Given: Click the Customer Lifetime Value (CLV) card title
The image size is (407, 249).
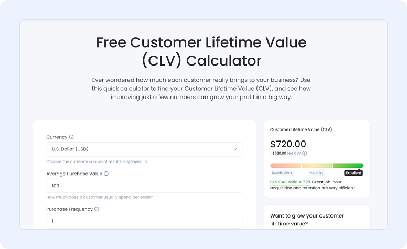Looking at the screenshot, I should tap(301, 129).
